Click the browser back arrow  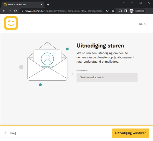tap(4, 11)
